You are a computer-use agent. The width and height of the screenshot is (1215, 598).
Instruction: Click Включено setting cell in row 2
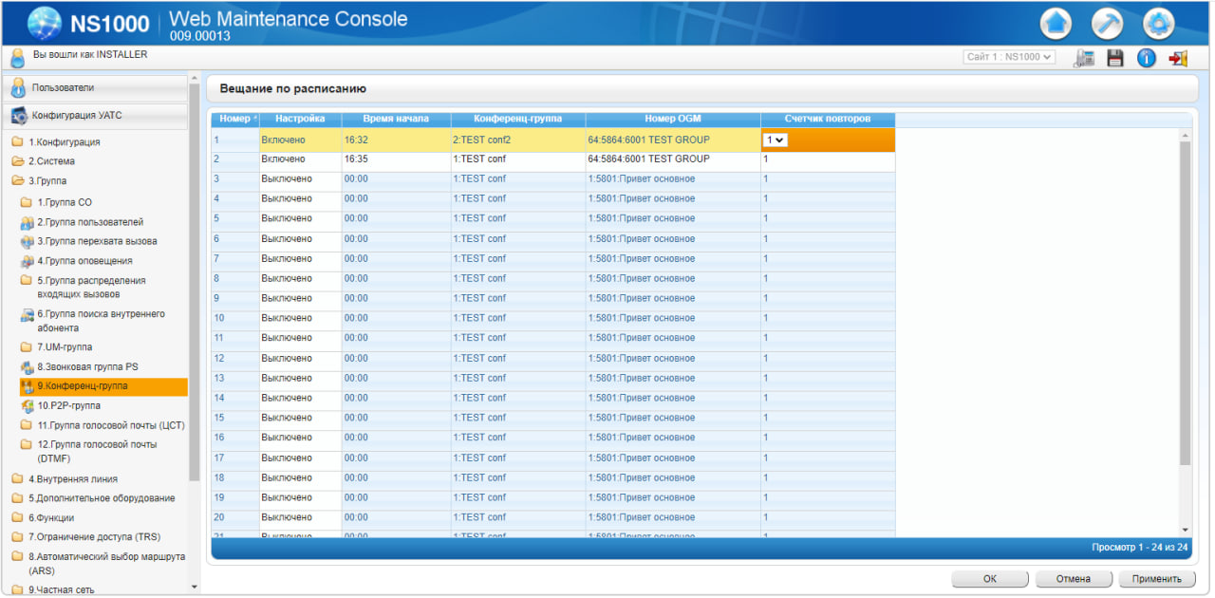[300, 159]
